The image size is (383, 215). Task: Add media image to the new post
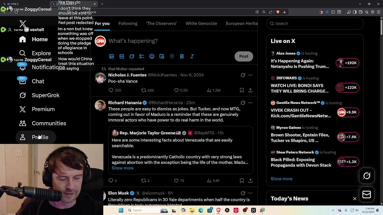[112, 56]
